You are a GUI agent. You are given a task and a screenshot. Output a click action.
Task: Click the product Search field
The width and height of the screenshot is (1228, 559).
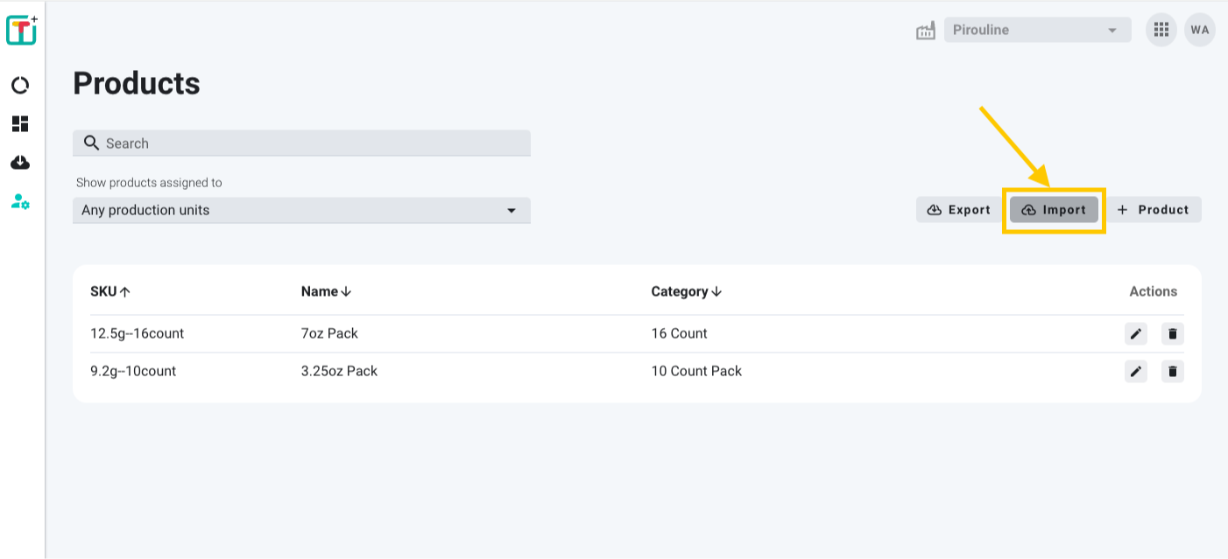(x=301, y=143)
